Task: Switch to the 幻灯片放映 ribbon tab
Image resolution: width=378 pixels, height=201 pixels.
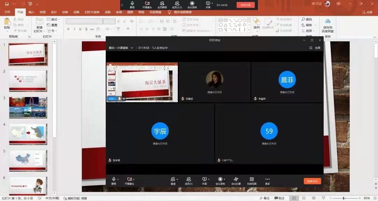Action: [x=92, y=12]
